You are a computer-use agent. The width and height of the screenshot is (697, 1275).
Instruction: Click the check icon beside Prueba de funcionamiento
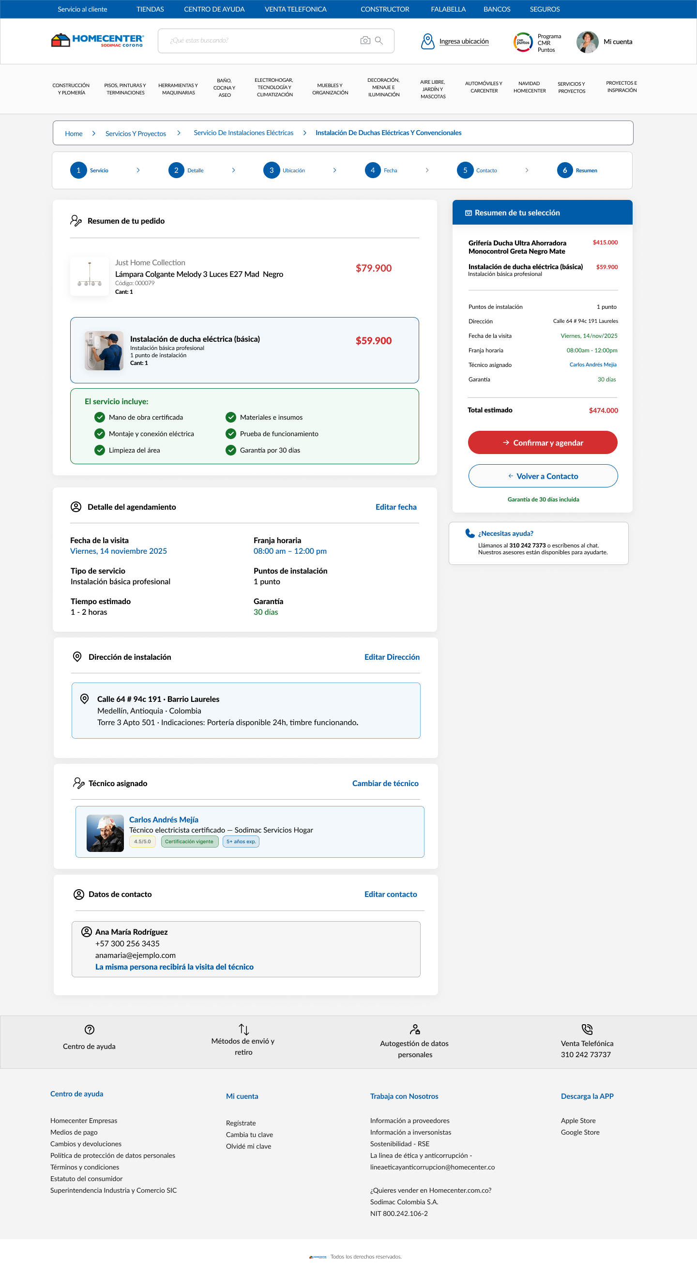231,434
